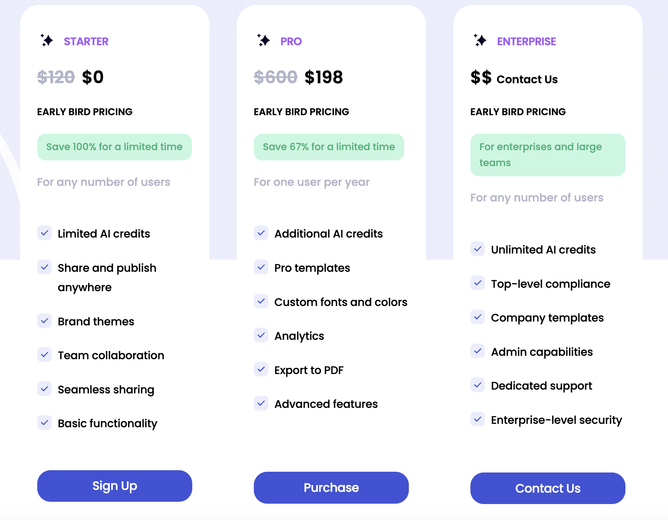Select the STARTER plan title
This screenshot has width=668, height=520.
[x=86, y=41]
